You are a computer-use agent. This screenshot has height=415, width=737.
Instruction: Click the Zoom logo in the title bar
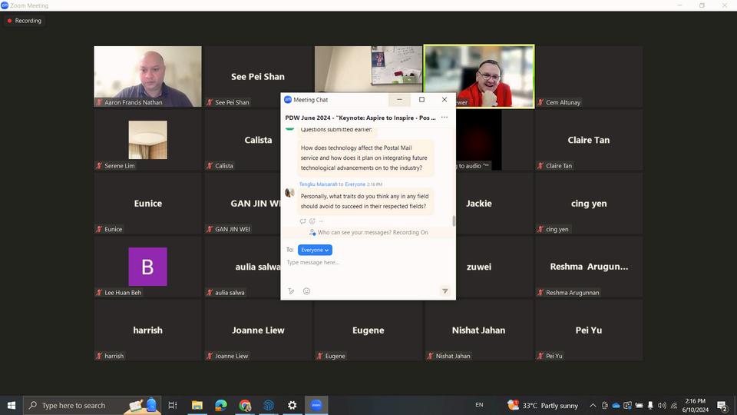click(5, 5)
